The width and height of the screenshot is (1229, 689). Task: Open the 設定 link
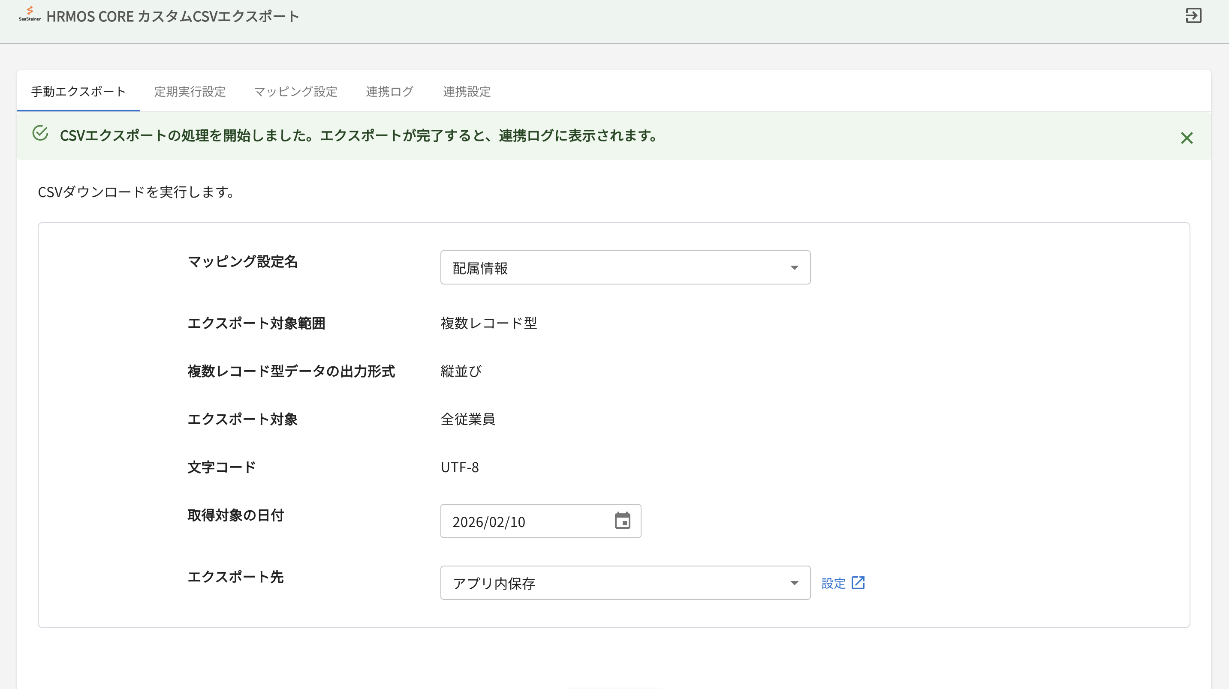click(833, 583)
